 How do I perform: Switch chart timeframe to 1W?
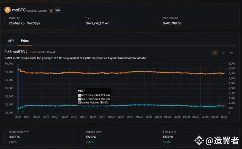(x=231, y=53)
